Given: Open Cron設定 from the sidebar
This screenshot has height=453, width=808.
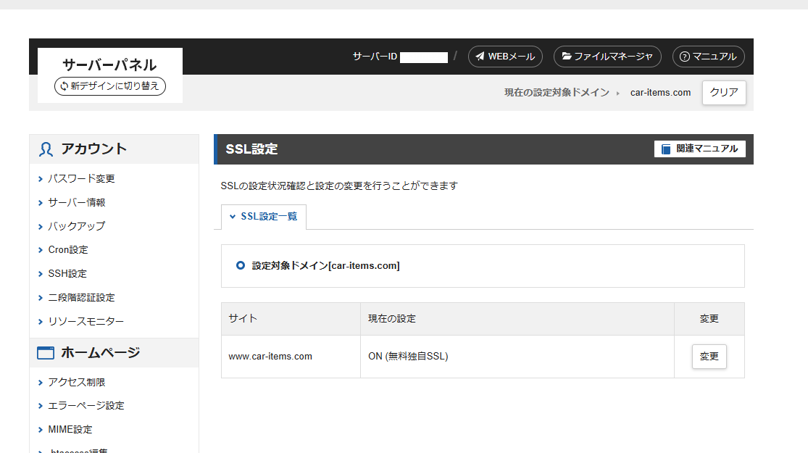Looking at the screenshot, I should [67, 250].
